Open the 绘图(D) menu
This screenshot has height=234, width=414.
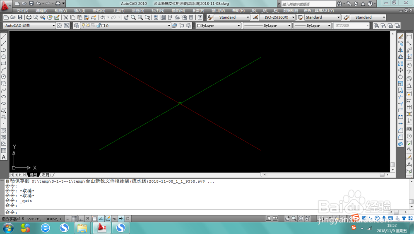pyautogui.click(x=138, y=11)
